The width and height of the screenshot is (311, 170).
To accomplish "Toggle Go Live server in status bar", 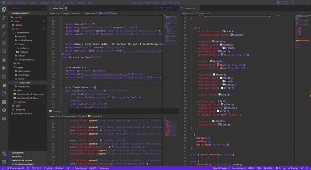I will click(280, 168).
